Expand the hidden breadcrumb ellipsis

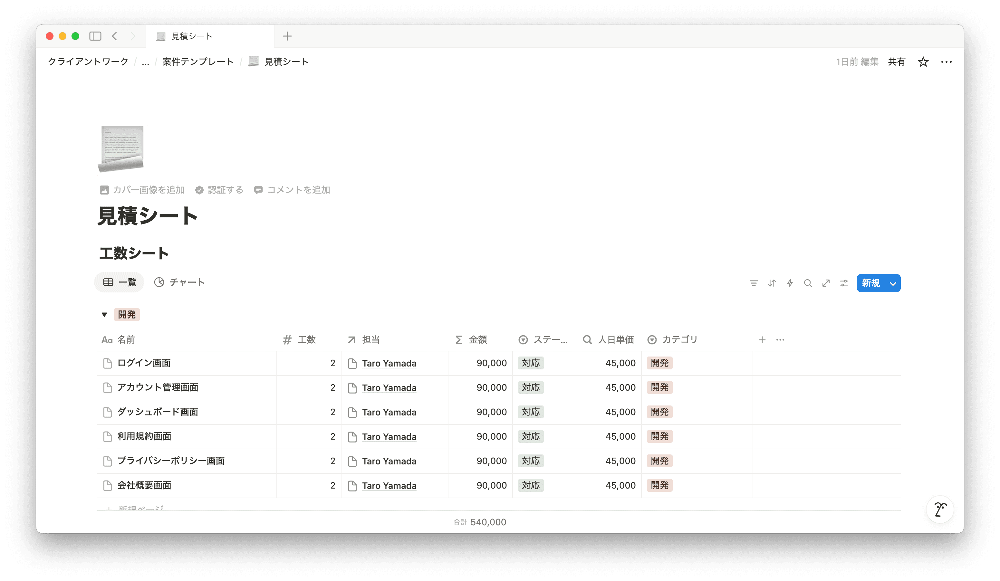point(146,62)
